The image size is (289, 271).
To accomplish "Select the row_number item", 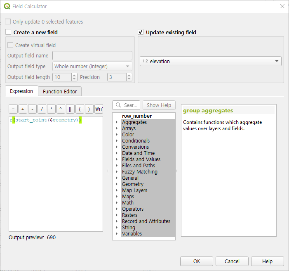I will point(137,116).
